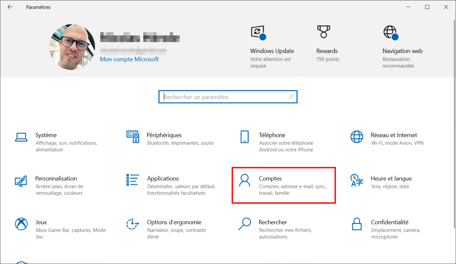Open the Réseau et Internet title
Viewport: 456px width, 264px height.
[394, 135]
